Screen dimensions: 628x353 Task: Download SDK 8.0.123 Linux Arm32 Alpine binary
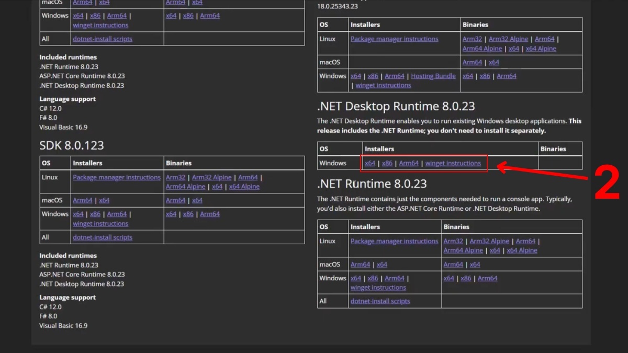point(211,177)
